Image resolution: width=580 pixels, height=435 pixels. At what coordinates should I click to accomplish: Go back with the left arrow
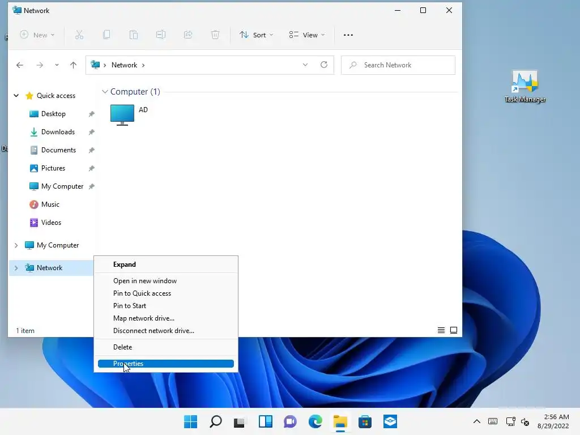[x=20, y=65]
